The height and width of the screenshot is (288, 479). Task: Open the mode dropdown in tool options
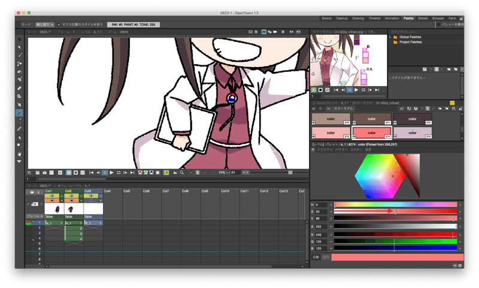click(x=44, y=25)
